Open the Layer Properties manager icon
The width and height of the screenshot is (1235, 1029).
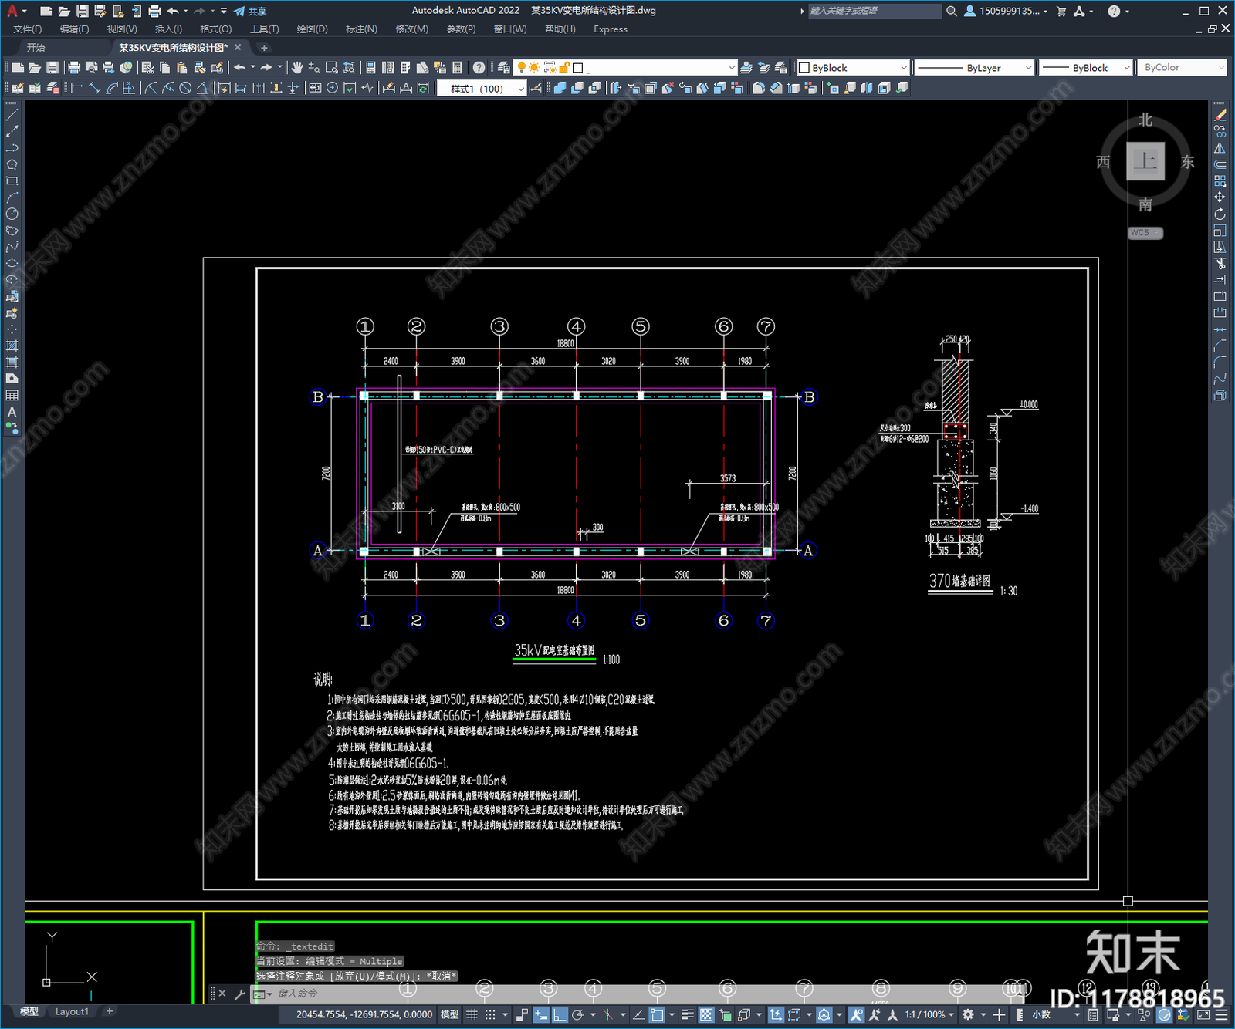pos(503,68)
